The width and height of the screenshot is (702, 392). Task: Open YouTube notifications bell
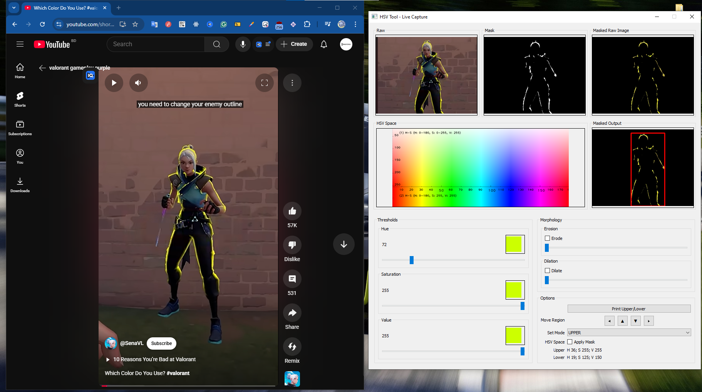(x=324, y=44)
